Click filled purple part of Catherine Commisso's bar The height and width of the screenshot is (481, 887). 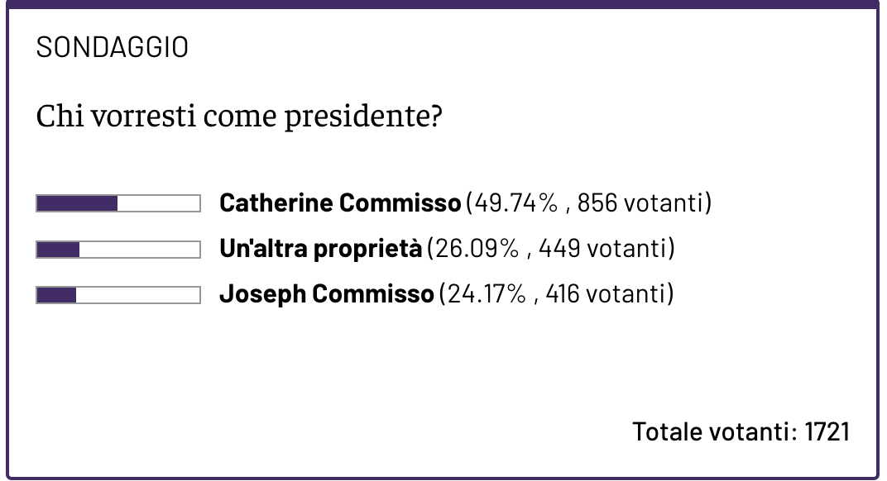(77, 203)
